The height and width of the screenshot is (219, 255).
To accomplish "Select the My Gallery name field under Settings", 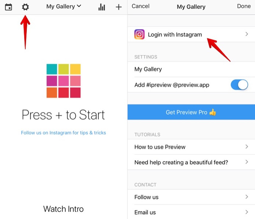I will tap(191, 69).
